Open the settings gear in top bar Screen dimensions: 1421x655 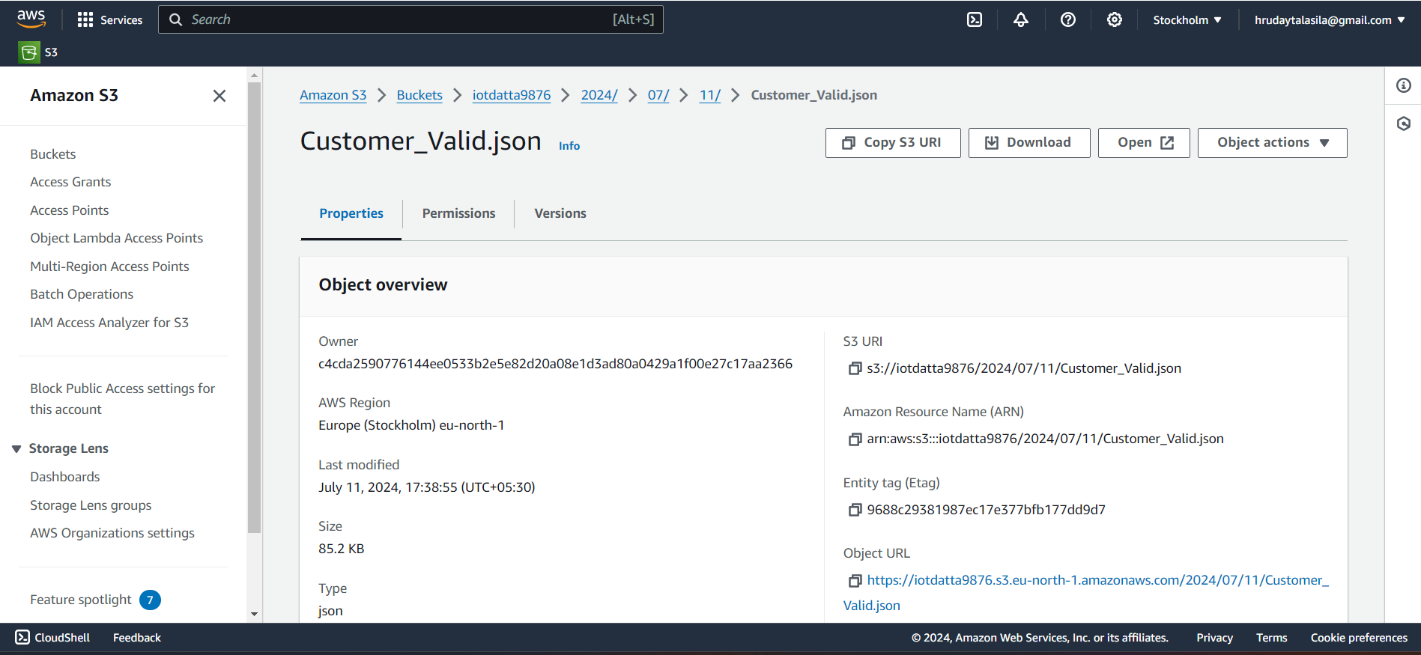click(x=1114, y=19)
